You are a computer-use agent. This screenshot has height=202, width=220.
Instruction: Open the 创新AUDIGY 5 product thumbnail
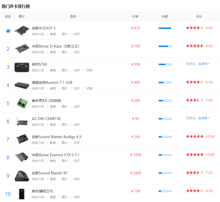[22, 31]
